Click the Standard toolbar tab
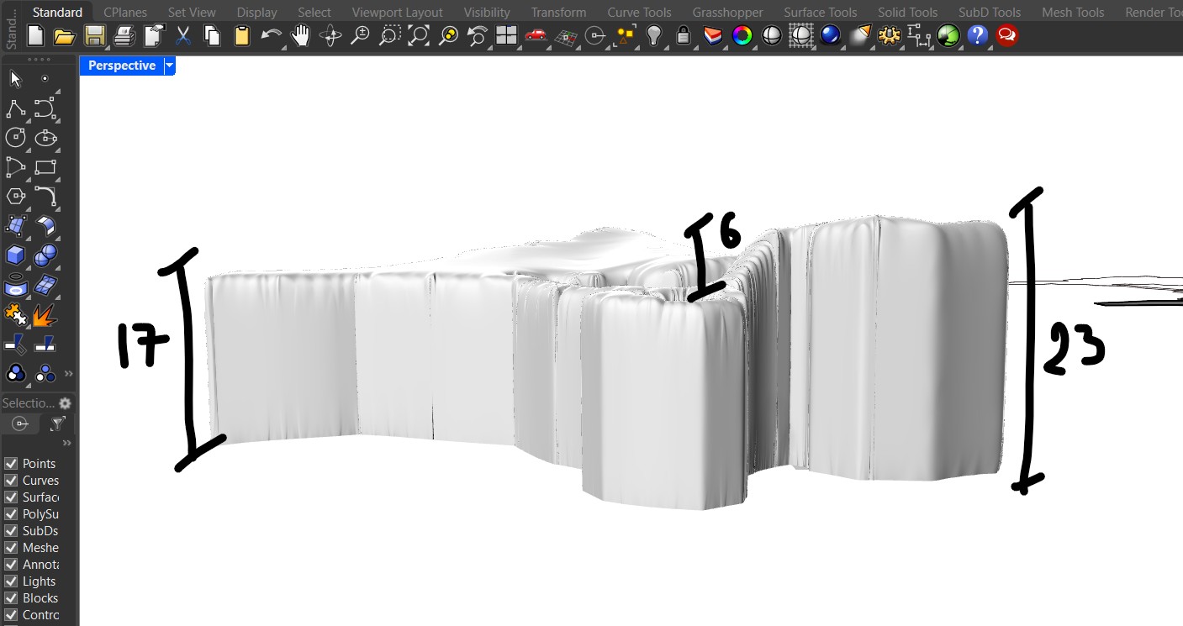Image resolution: width=1183 pixels, height=626 pixels. pyautogui.click(x=57, y=13)
